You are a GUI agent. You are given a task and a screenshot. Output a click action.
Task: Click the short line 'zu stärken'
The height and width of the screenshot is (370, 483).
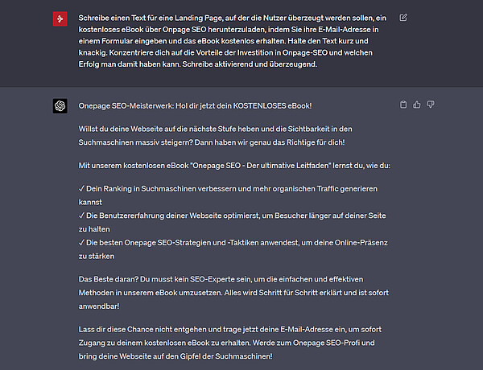click(x=97, y=256)
